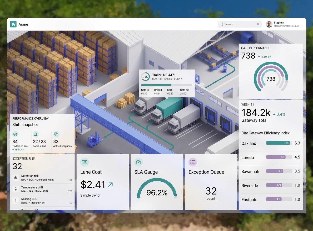Click the Gate Performance radial gauge
The image size is (313, 231).
[x=271, y=77]
